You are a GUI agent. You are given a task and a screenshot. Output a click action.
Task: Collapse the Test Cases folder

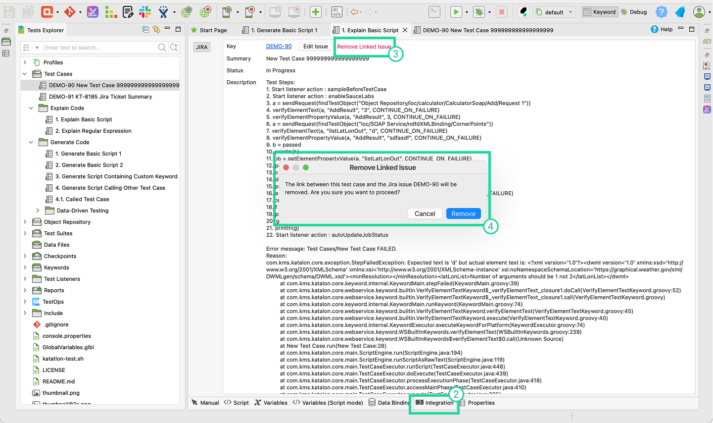(25, 74)
